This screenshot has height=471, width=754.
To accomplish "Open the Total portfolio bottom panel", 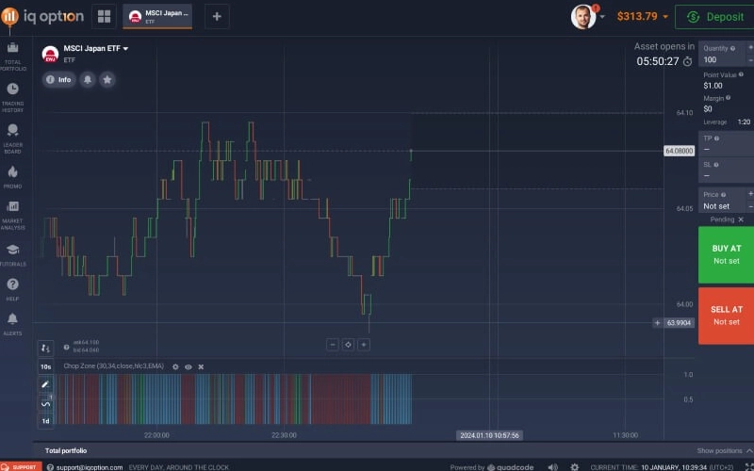I will pos(66,451).
